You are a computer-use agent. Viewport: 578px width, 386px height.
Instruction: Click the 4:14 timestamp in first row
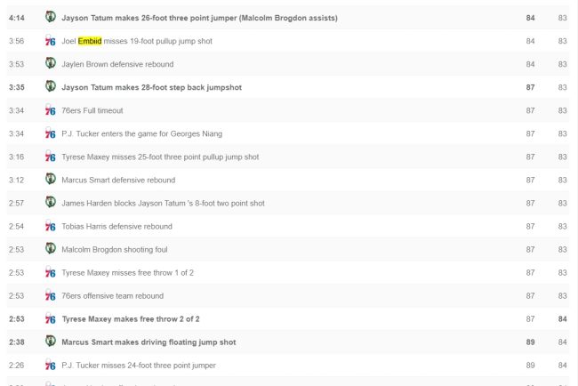[16, 18]
